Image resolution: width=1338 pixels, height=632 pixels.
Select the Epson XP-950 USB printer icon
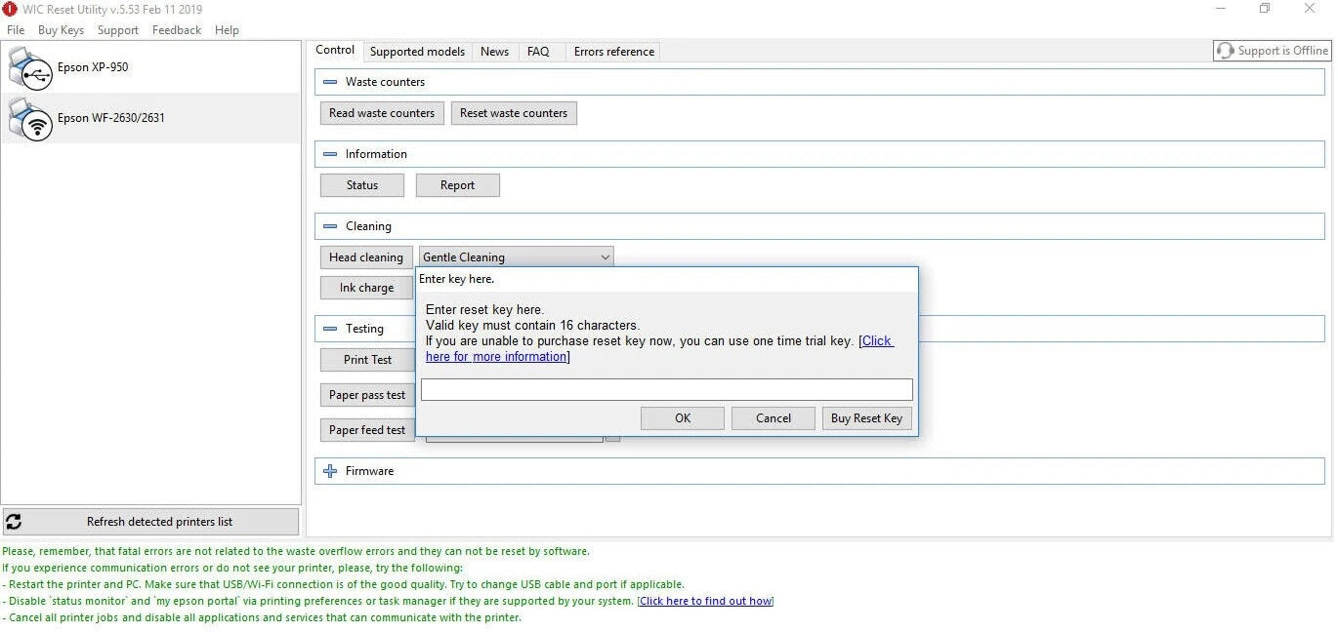pyautogui.click(x=30, y=68)
